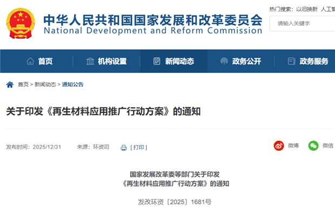Click the newspaper icon beside 新闻动态

click(x=157, y=61)
